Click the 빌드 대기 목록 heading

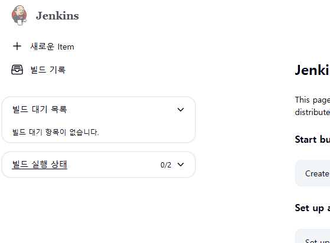(x=40, y=110)
